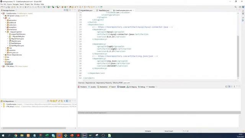245x138 pixels.
Task: Expand the JTM_Arturs project node
Action: click(2, 66)
